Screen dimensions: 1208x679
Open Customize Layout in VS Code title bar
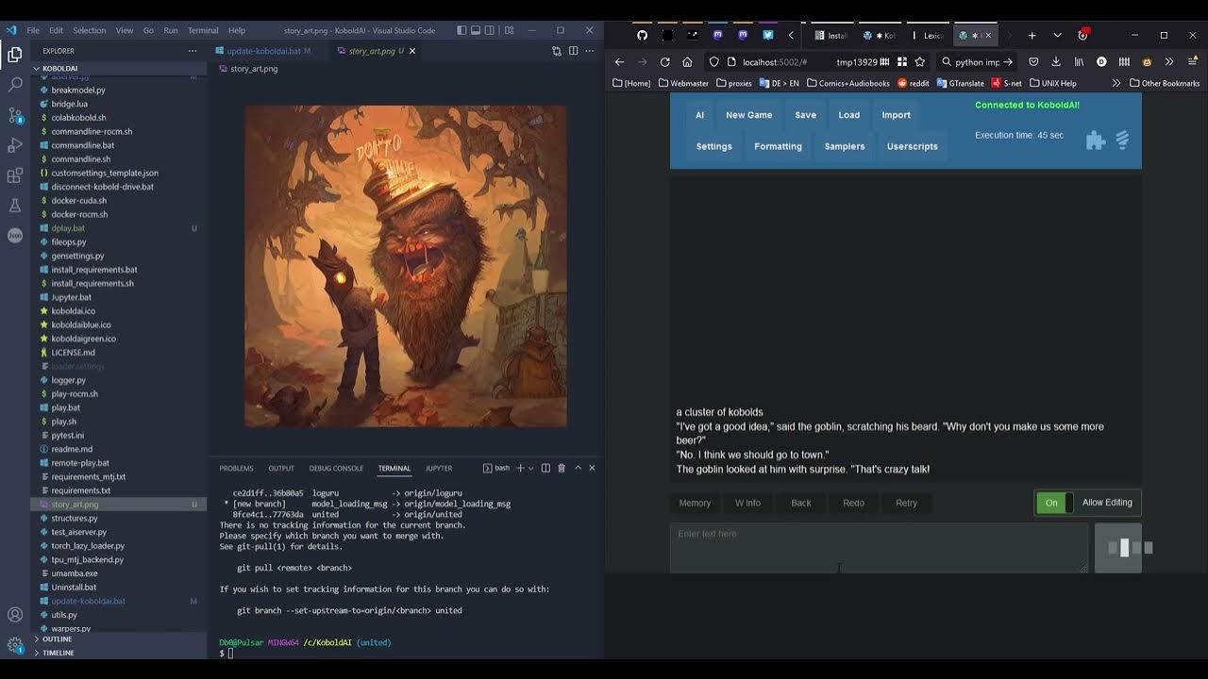tap(508, 30)
